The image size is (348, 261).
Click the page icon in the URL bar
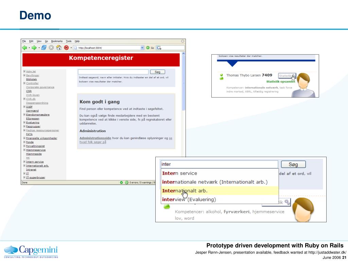point(75,48)
